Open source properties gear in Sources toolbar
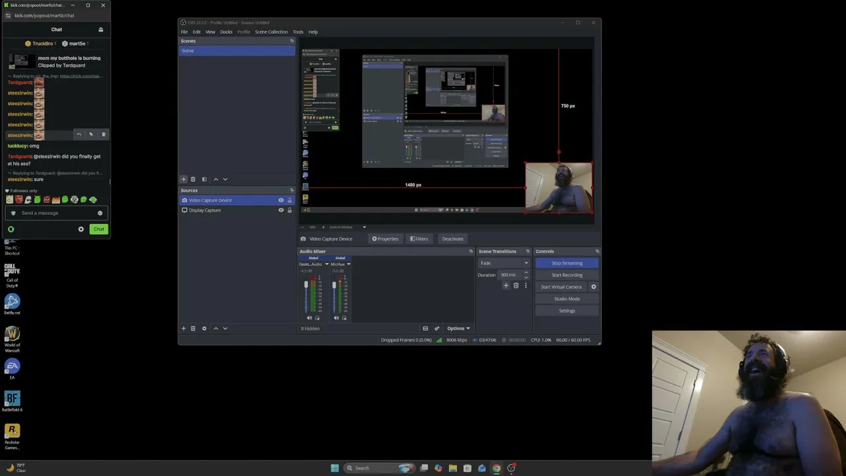This screenshot has height=476, width=846. 204,329
